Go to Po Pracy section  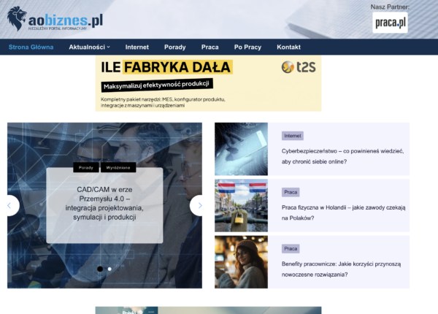pyautogui.click(x=247, y=47)
